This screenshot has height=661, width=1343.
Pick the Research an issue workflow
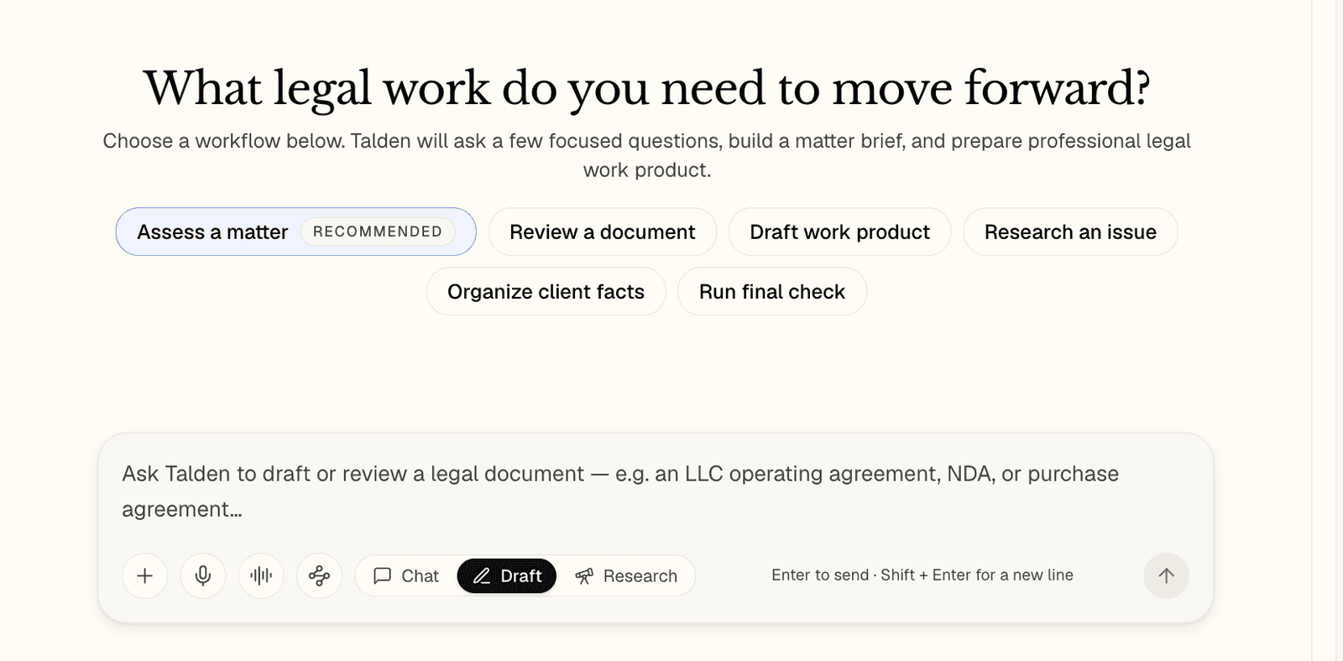1070,232
